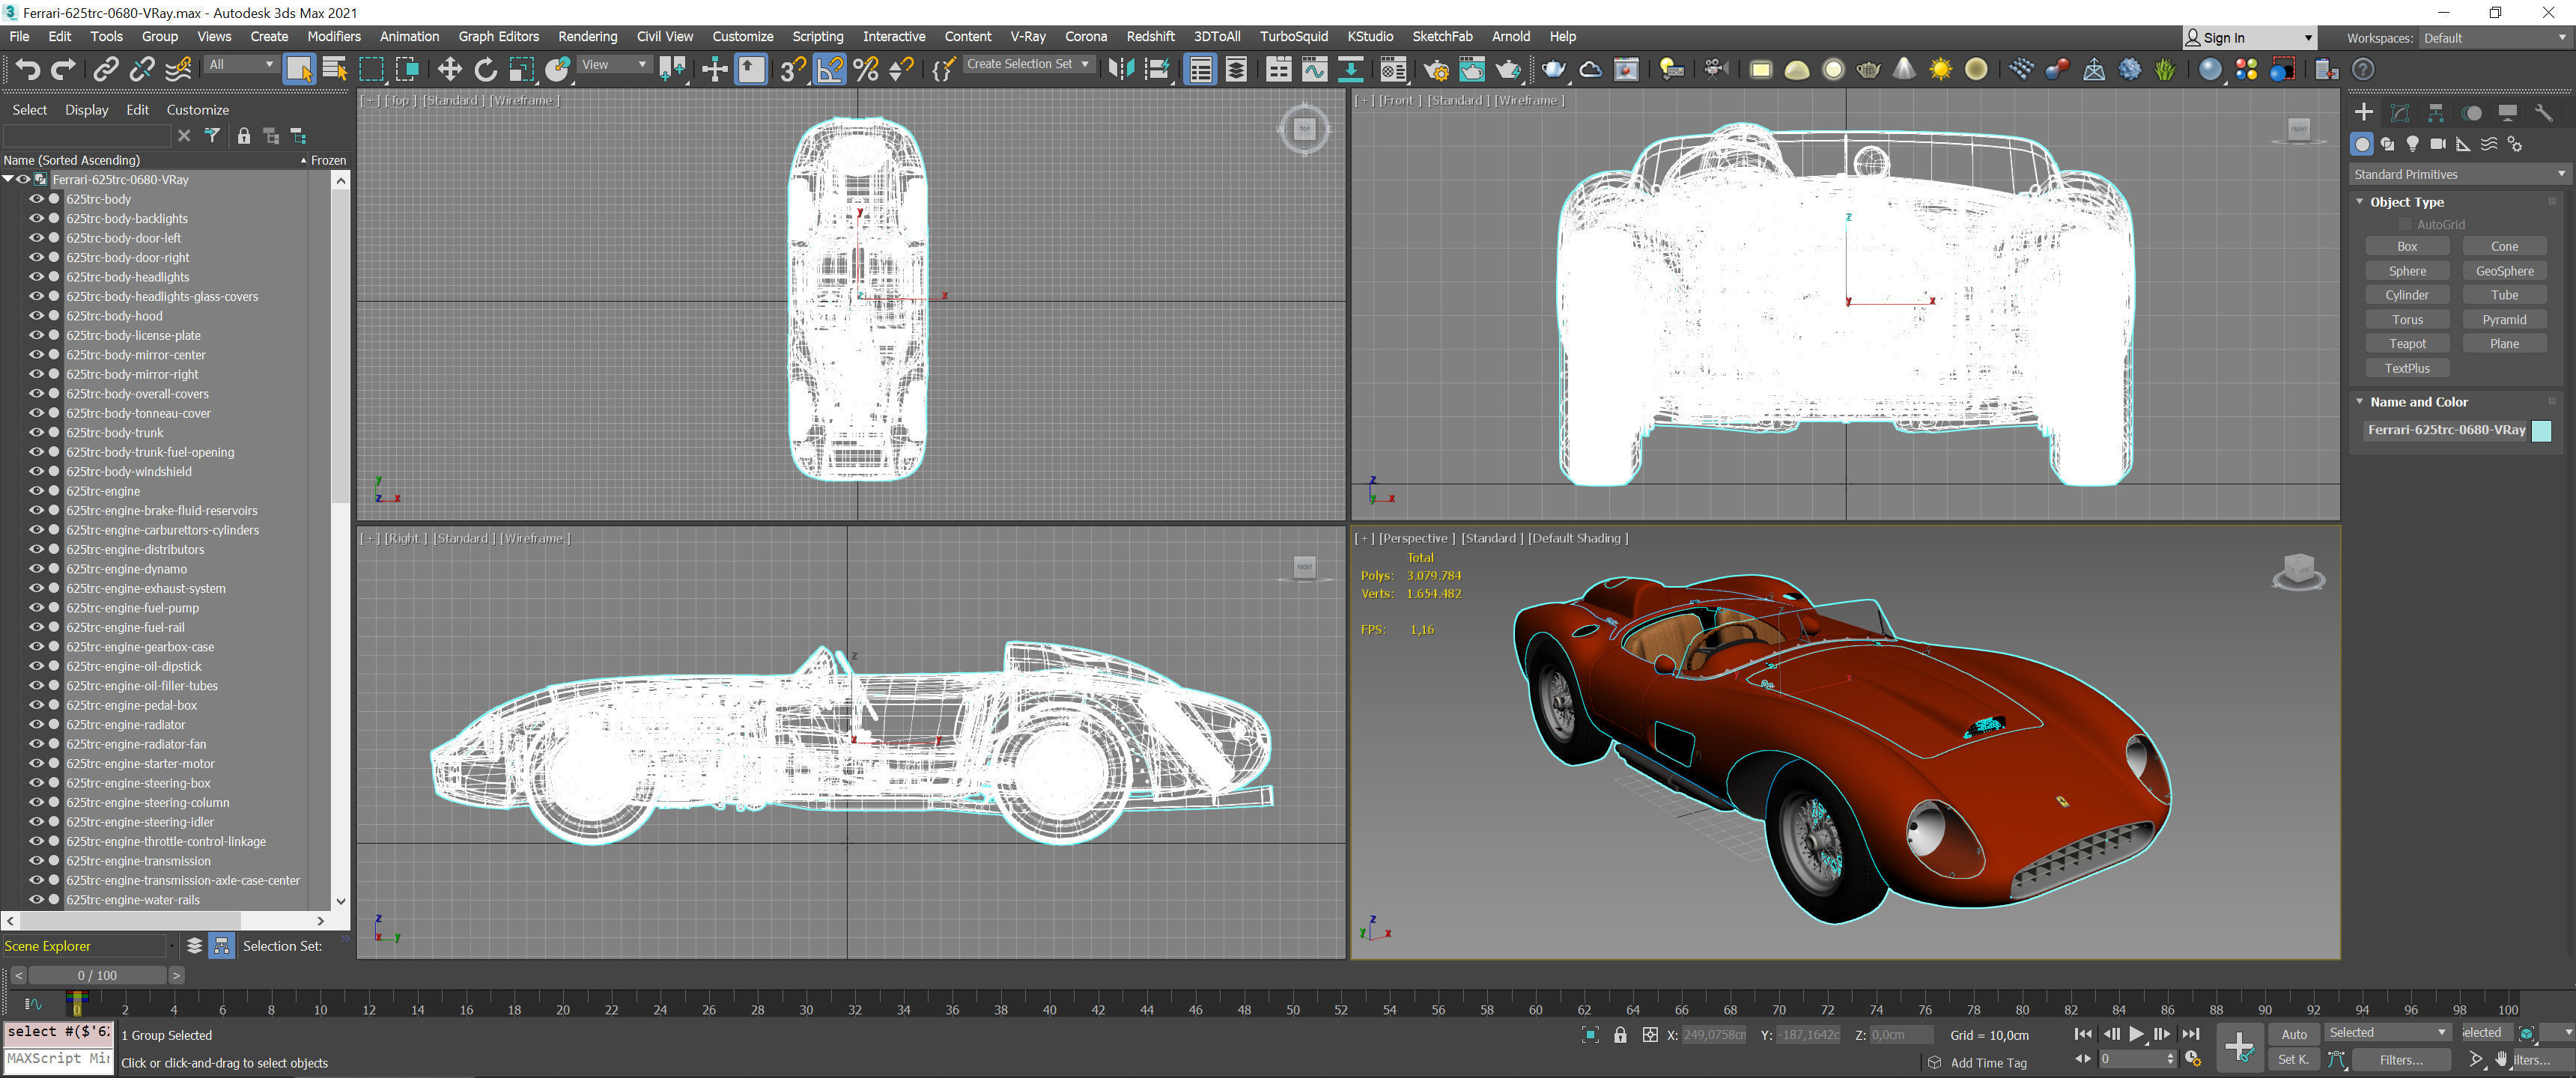Collapse the Ferrari-625trc-0680-VRay tree group

point(8,179)
